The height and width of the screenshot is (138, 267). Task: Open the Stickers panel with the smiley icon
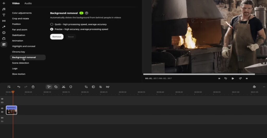4,33
